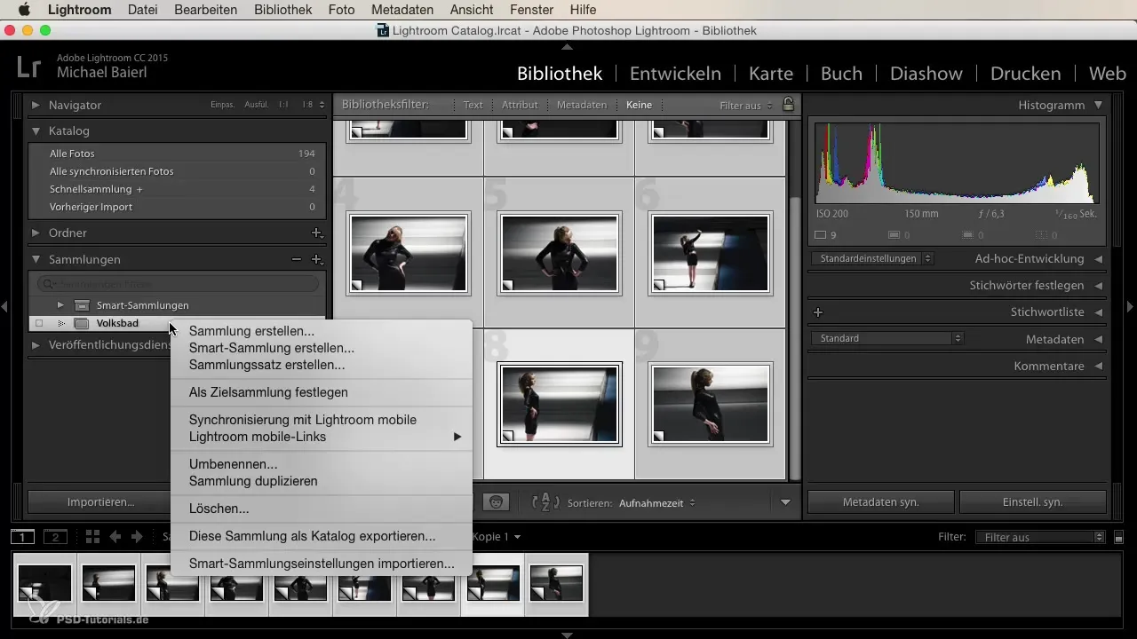Enable the Metadaten library filter
This screenshot has height=639, width=1137.
click(582, 105)
